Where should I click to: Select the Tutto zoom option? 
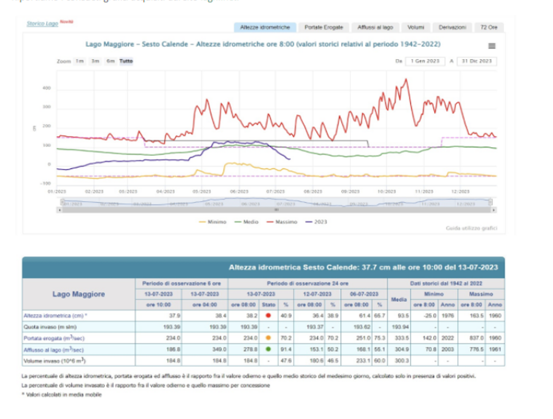[x=126, y=61]
